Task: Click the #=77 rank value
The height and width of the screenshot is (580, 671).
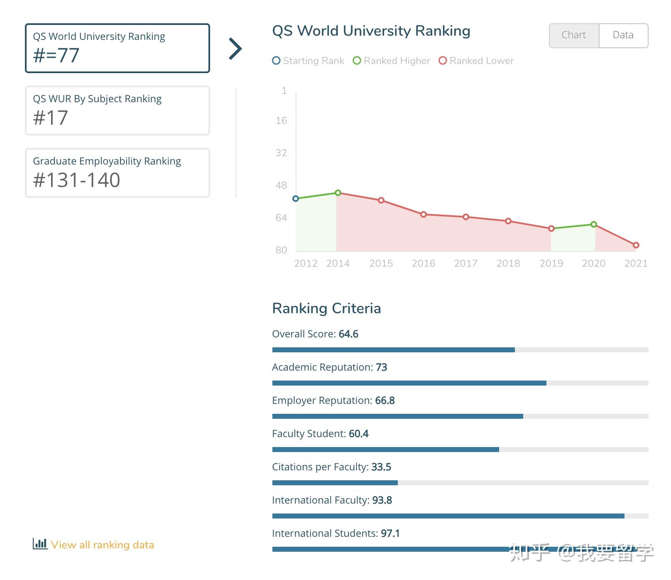Action: tap(56, 55)
